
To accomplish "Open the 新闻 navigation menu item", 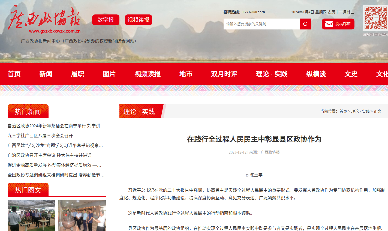I will click(46, 74).
